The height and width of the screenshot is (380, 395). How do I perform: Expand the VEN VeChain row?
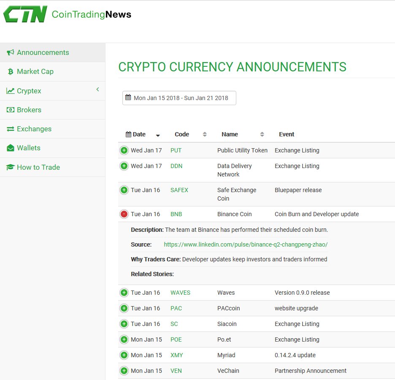(x=124, y=371)
